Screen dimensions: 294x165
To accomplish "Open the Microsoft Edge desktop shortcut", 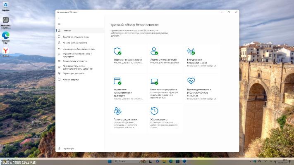I will point(6,36).
